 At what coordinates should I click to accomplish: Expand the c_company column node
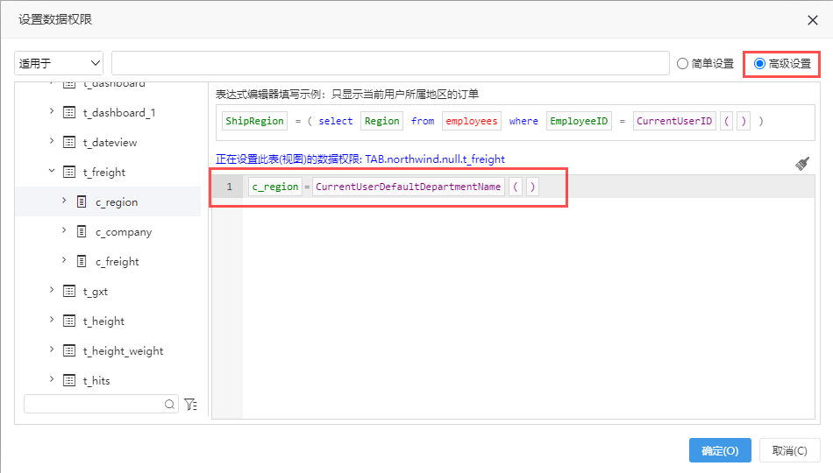[x=64, y=229]
